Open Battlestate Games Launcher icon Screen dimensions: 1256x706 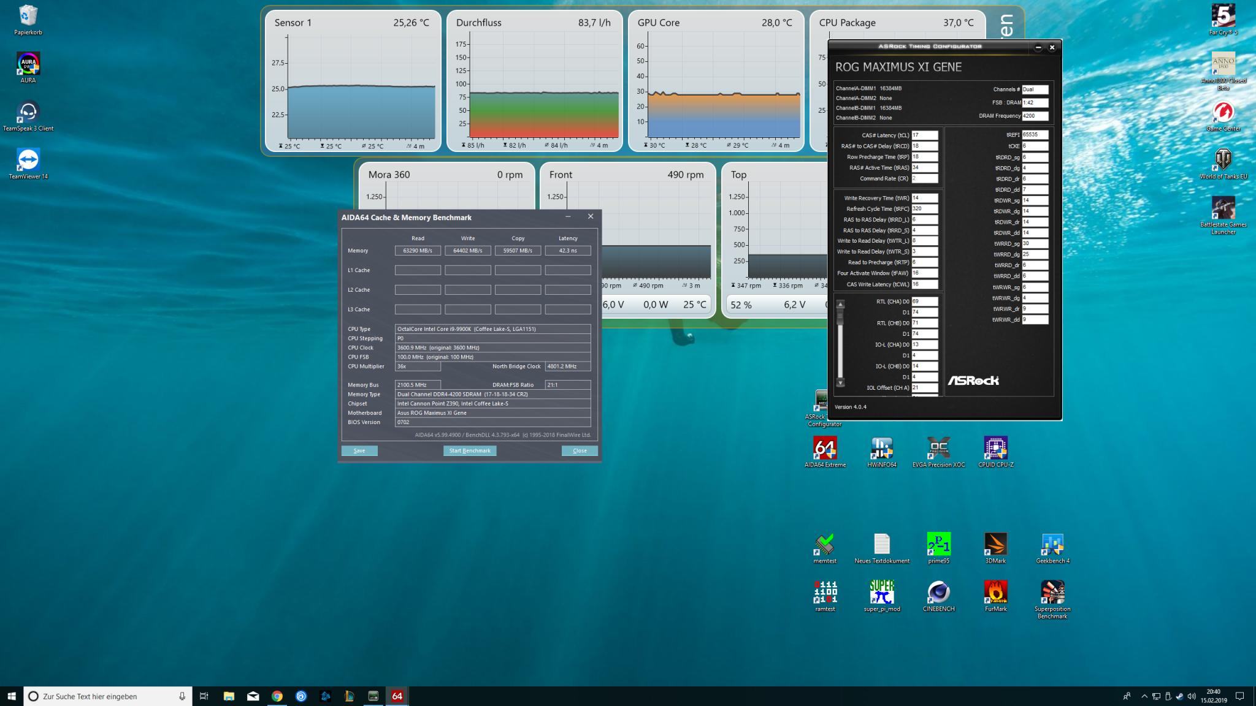tap(1223, 215)
